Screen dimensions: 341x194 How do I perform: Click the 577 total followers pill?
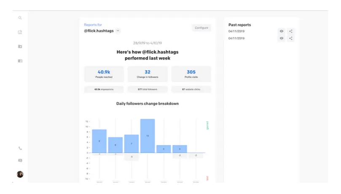(148, 89)
